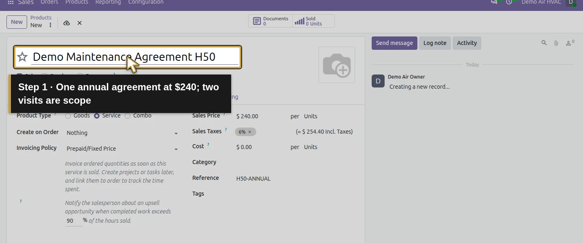Open the Orders menu
This screenshot has width=583, height=243.
[49, 2]
